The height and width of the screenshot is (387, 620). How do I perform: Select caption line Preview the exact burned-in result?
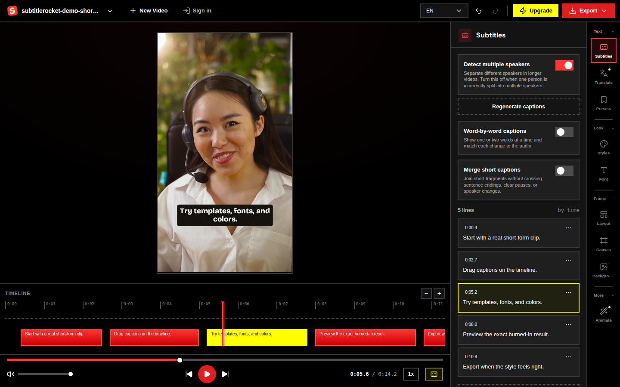[x=518, y=330]
